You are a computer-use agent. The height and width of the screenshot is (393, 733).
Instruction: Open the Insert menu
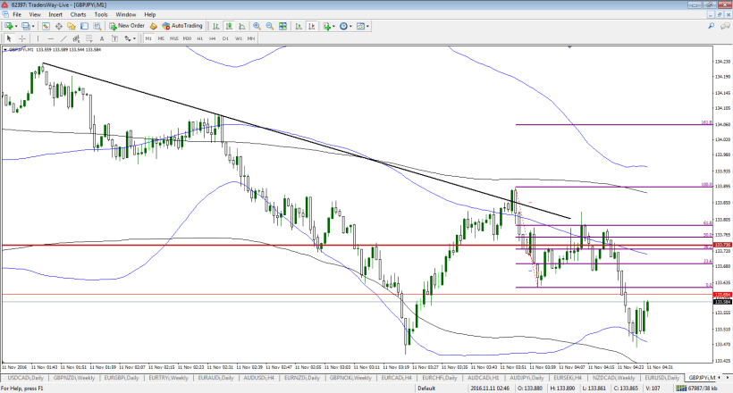55,14
